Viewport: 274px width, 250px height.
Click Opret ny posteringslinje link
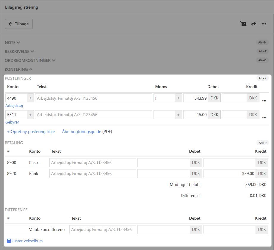31,132
